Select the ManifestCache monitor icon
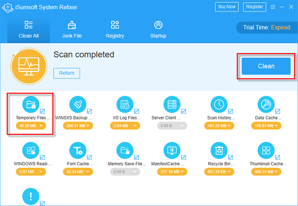 [x=172, y=150]
